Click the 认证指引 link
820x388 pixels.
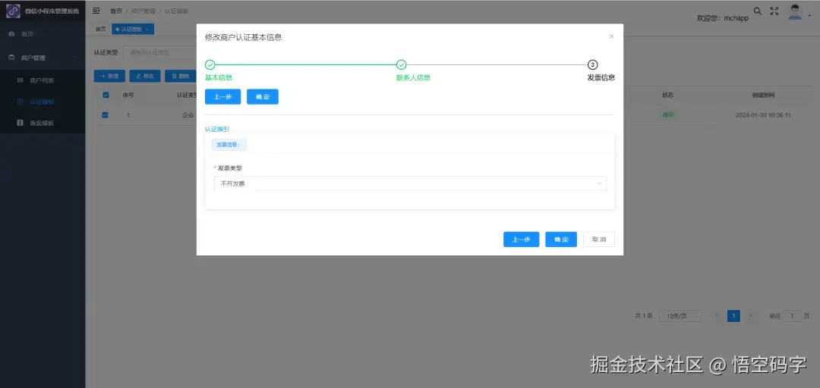click(x=217, y=129)
